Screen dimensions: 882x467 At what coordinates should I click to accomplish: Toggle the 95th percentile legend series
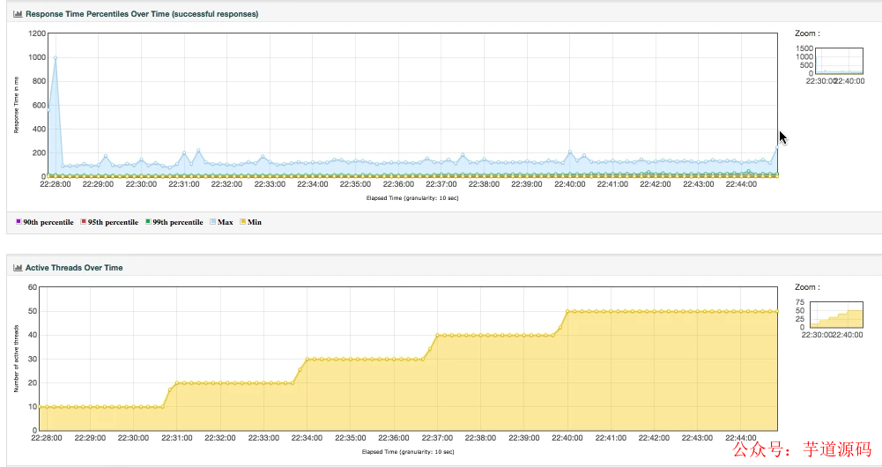pos(109,222)
